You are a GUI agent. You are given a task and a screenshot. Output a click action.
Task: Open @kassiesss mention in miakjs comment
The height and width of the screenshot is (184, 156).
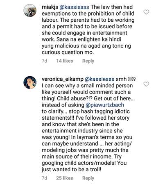pyautogui.click(x=75, y=7)
